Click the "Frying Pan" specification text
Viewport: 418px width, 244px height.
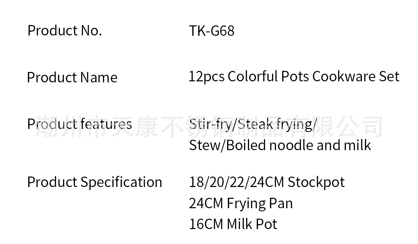click(x=260, y=203)
